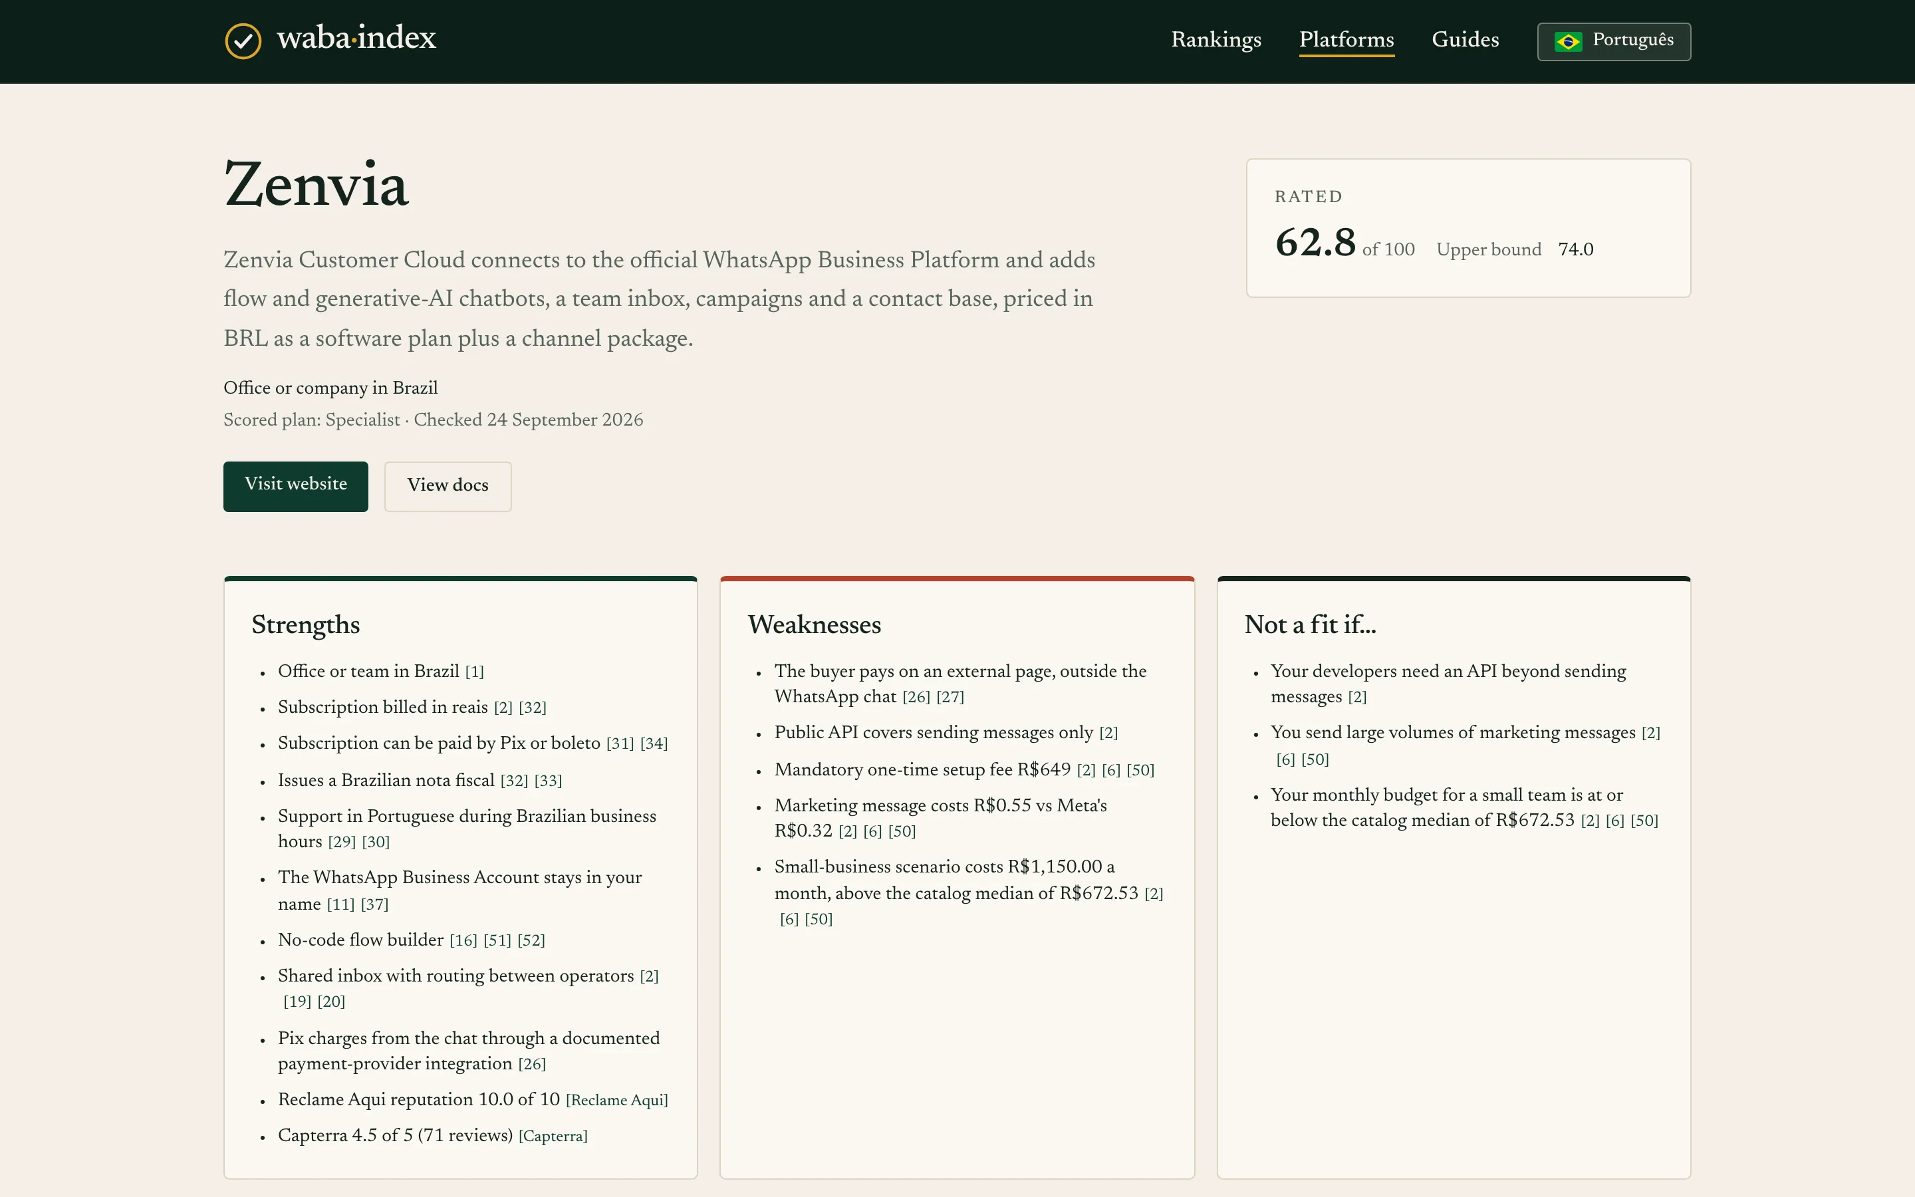Screen dimensions: 1915x1197
Task: Click the Zenvia page title
Action: pos(316,184)
